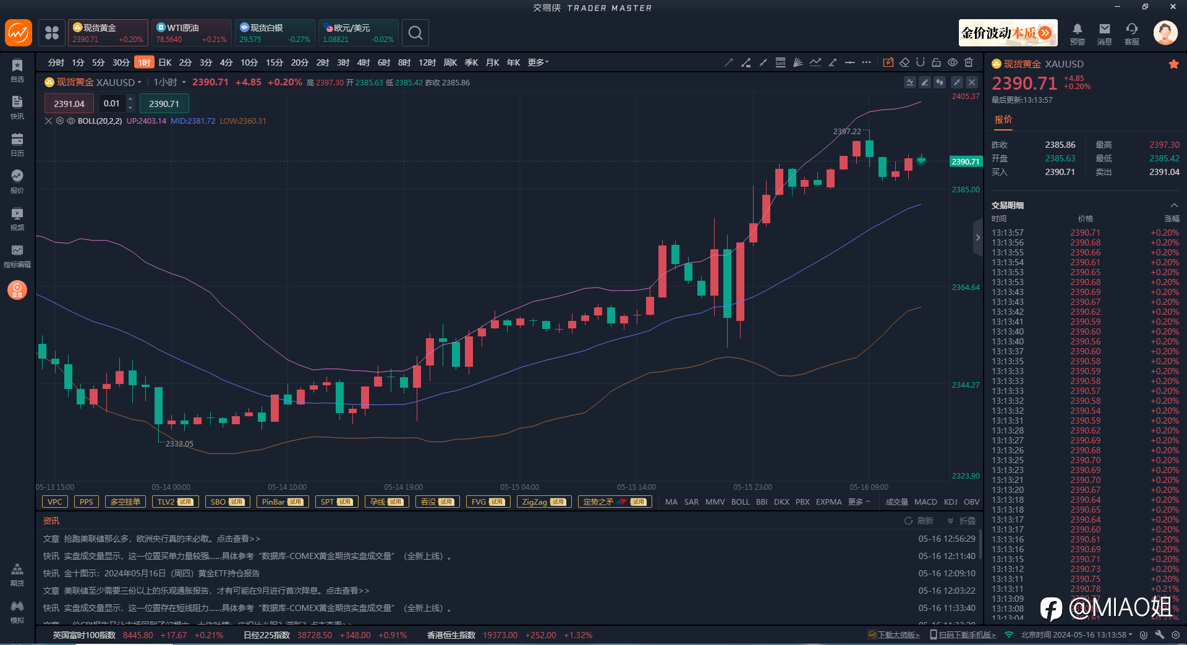
Task: Click the orange 复盘 replay icon
Action: pos(17,289)
